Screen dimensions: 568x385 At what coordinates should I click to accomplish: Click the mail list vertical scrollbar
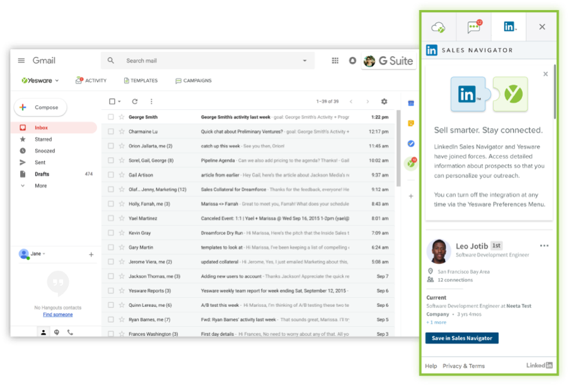(x=398, y=148)
